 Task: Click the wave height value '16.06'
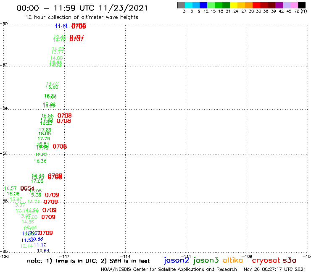13,194
